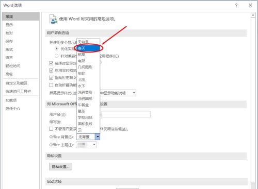Close the Word 选项 dialog
The image size is (258, 189).
250,5
